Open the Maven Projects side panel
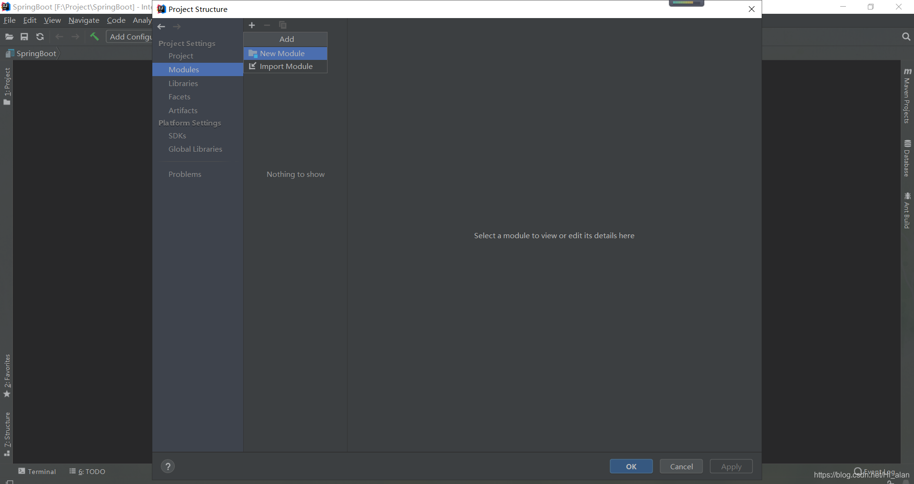This screenshot has width=914, height=484. pyautogui.click(x=907, y=96)
